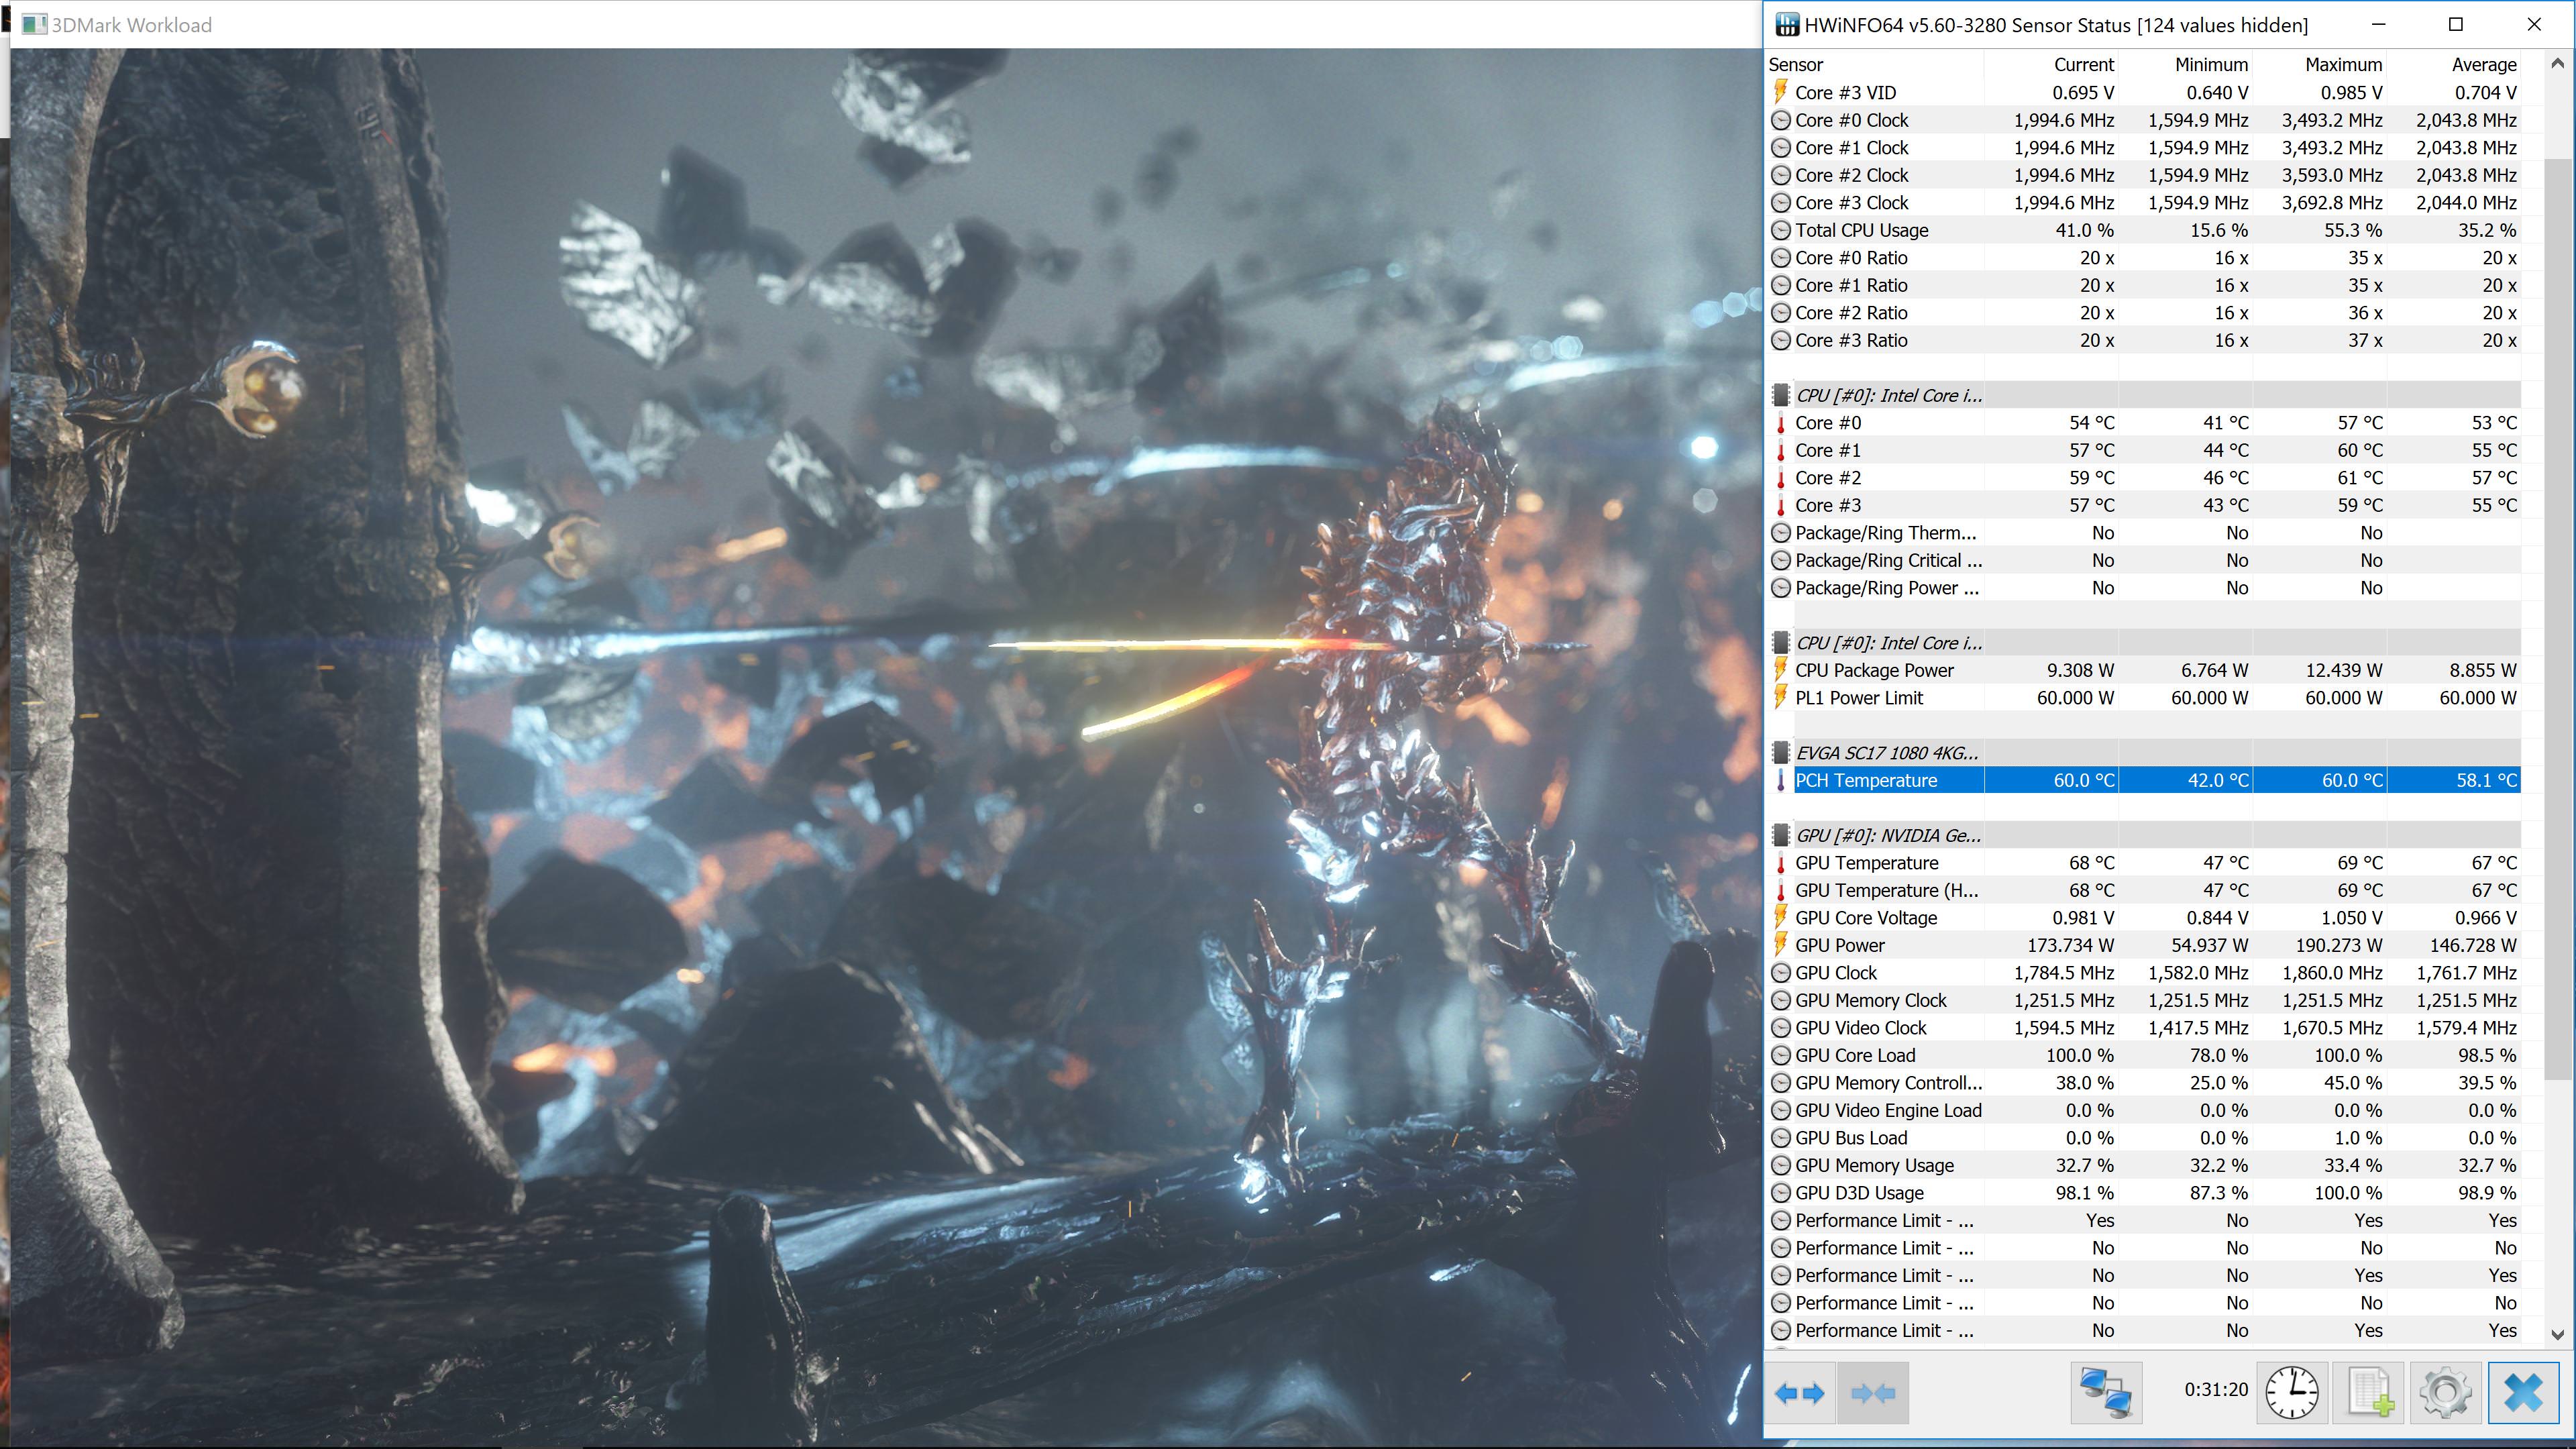Click thermometer icon beside GPU Temperature row
The image size is (2576, 1449).
click(x=1780, y=863)
